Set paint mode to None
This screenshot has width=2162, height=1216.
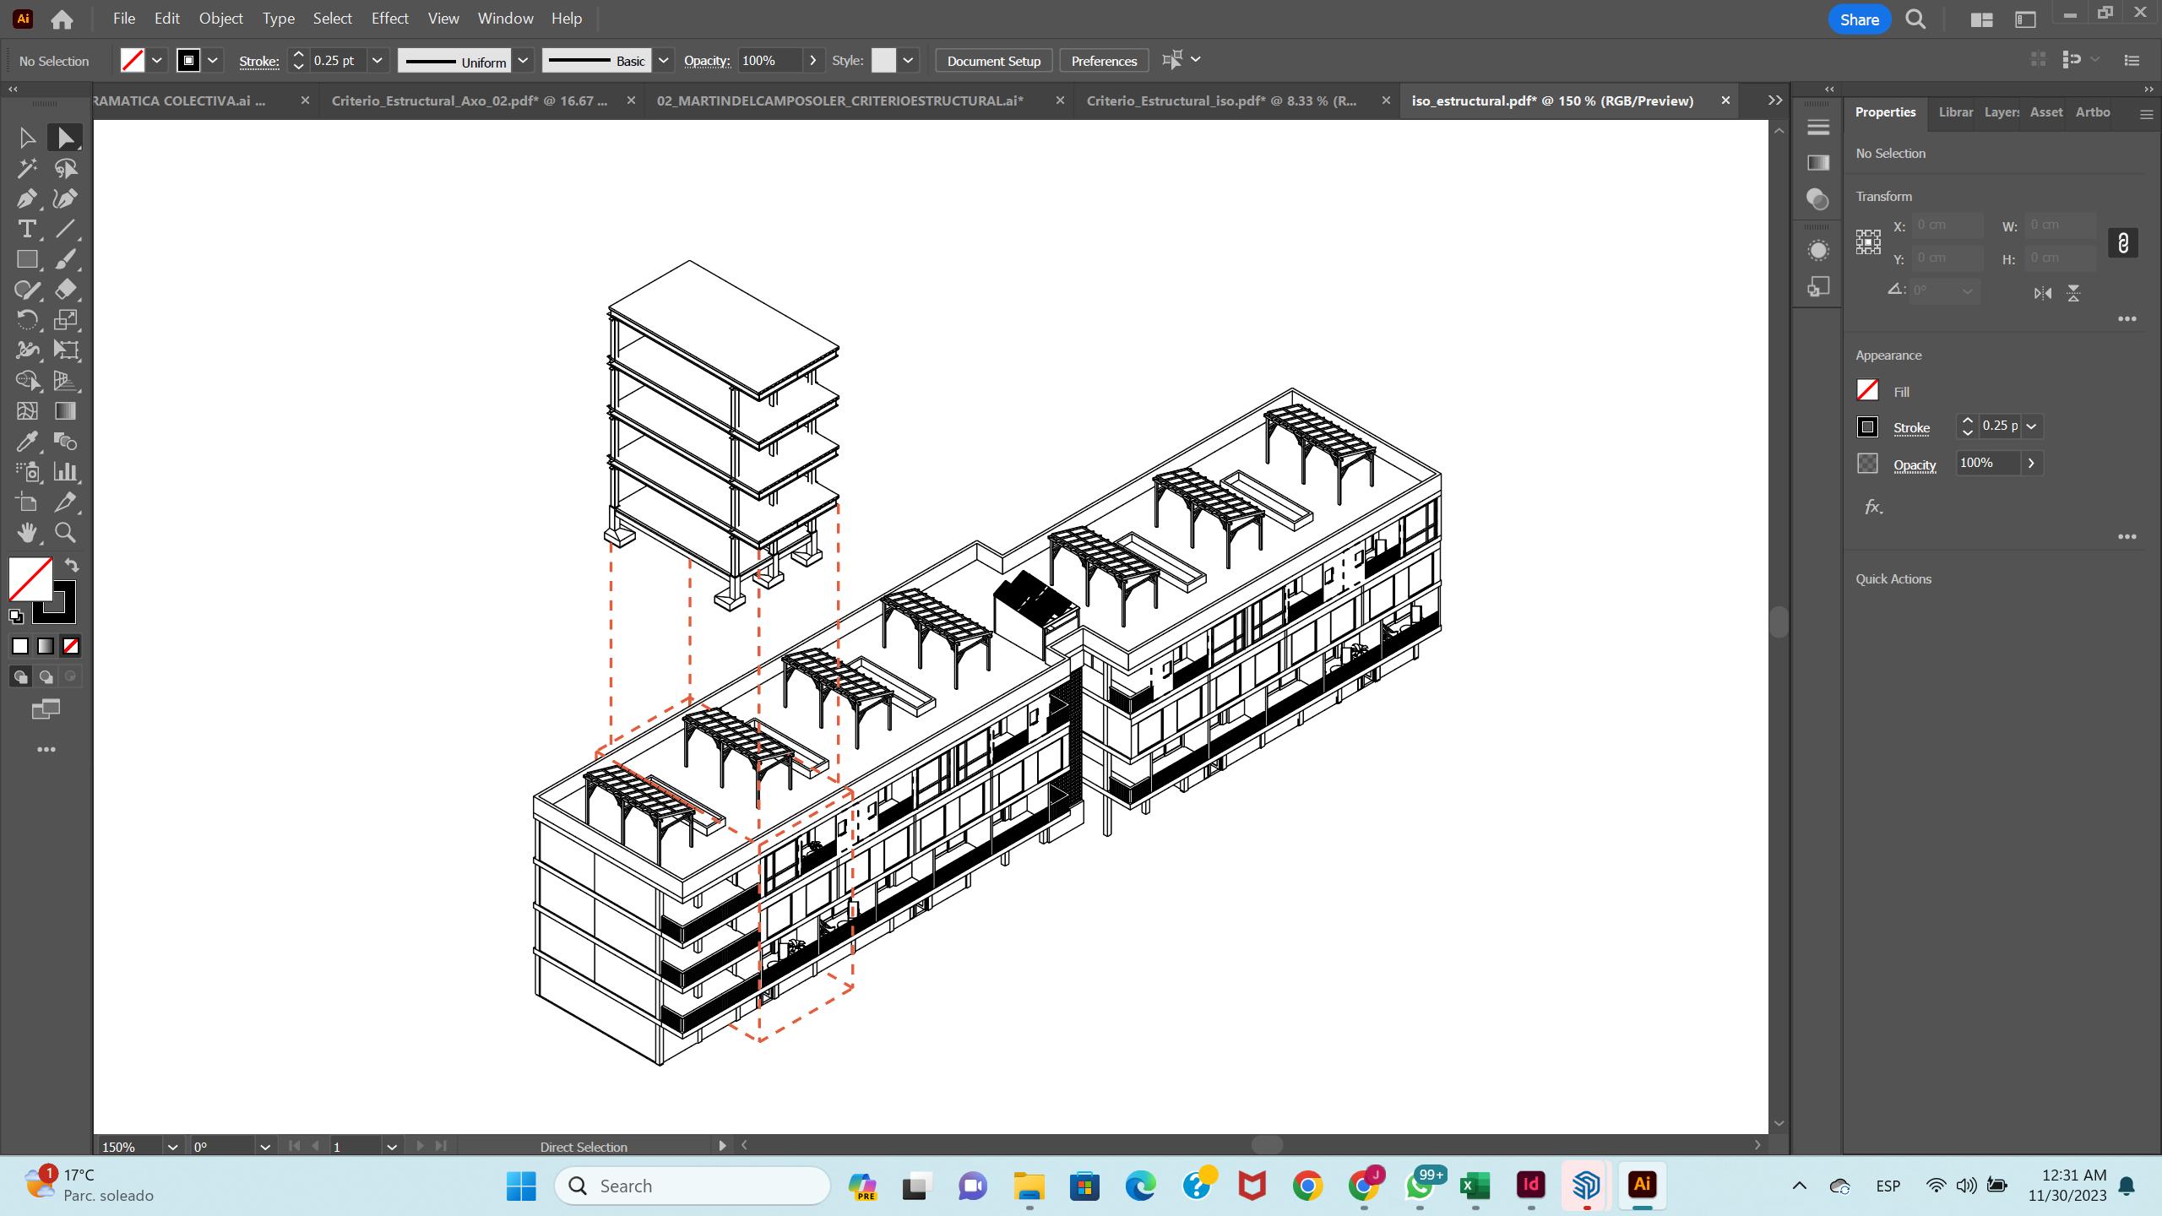71,646
